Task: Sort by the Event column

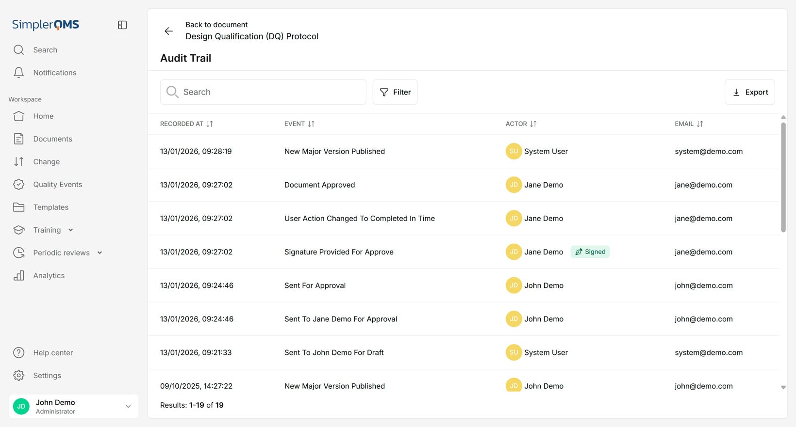Action: [299, 124]
